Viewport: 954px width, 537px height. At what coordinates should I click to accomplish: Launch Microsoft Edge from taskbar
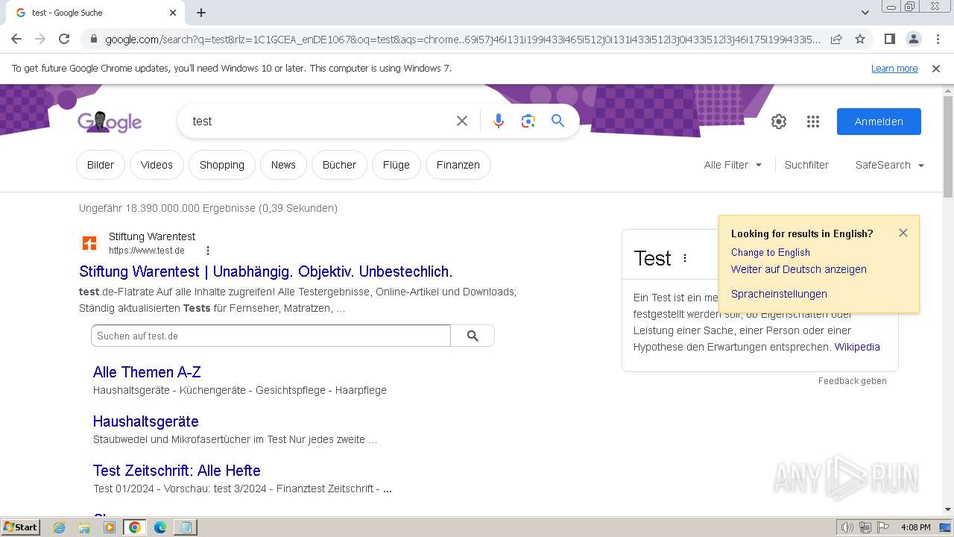coord(160,527)
